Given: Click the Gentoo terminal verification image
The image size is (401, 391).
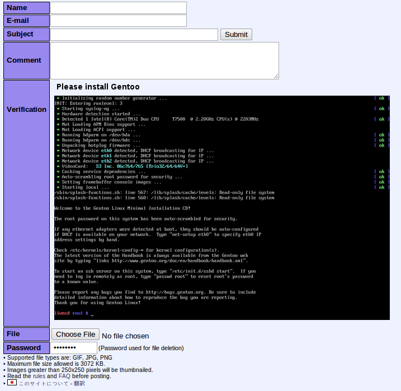Looking at the screenshot, I should [221, 208].
